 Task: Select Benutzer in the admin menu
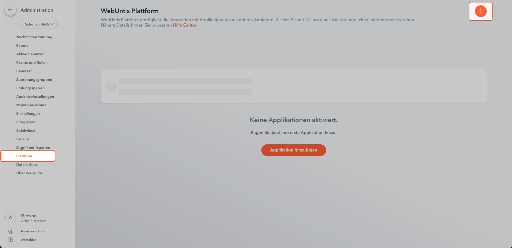coord(24,71)
